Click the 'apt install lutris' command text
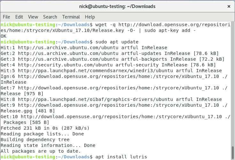 [121, 157]
